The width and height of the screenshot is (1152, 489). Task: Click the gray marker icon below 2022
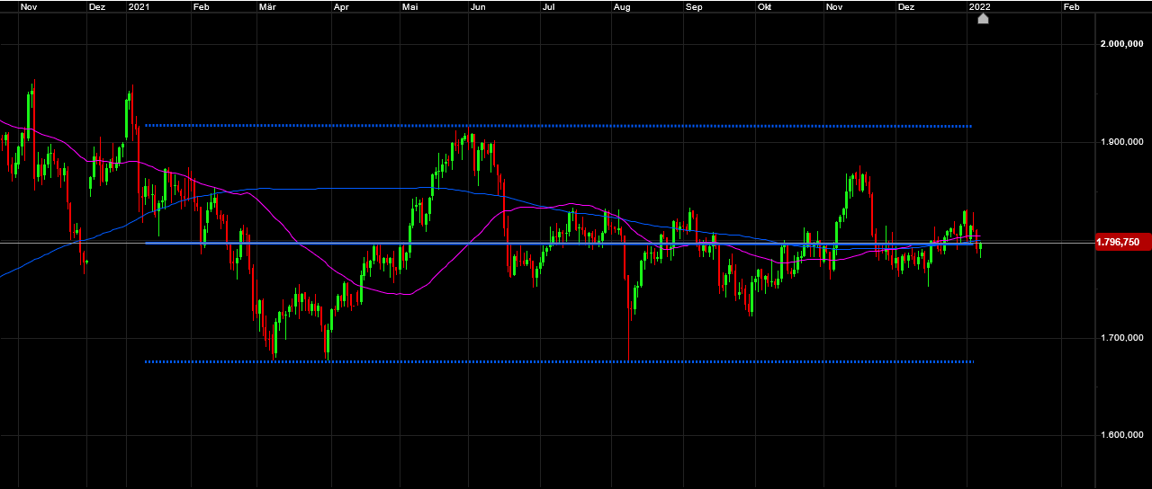point(983,18)
